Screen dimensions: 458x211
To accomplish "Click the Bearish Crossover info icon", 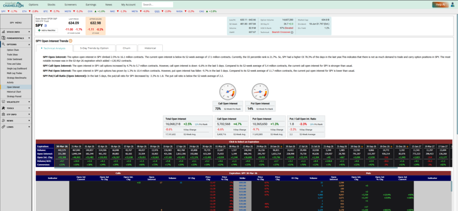I will (292, 32).
